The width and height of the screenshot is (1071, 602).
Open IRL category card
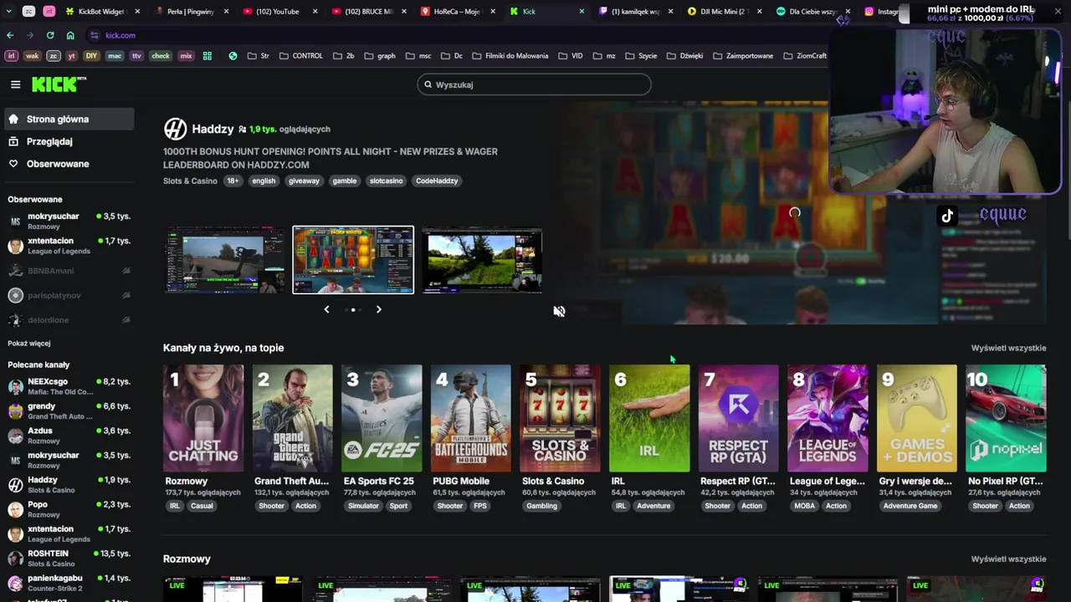pyautogui.click(x=649, y=418)
